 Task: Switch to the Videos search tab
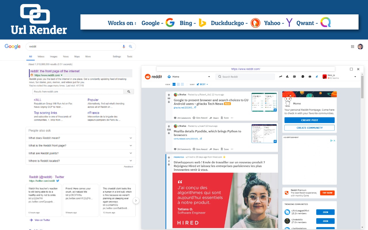(x=41, y=57)
